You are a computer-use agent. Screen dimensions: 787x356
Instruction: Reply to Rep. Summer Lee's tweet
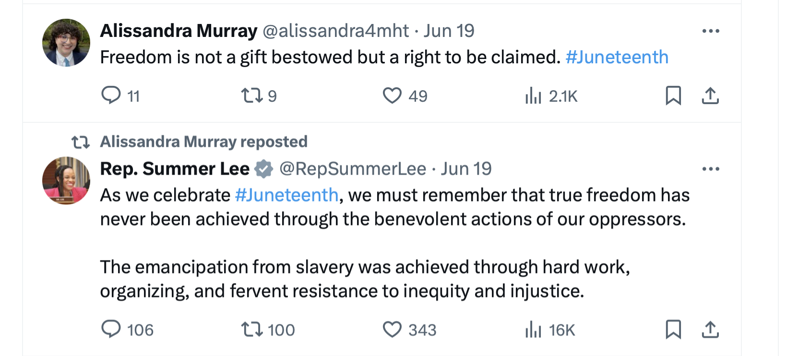111,329
